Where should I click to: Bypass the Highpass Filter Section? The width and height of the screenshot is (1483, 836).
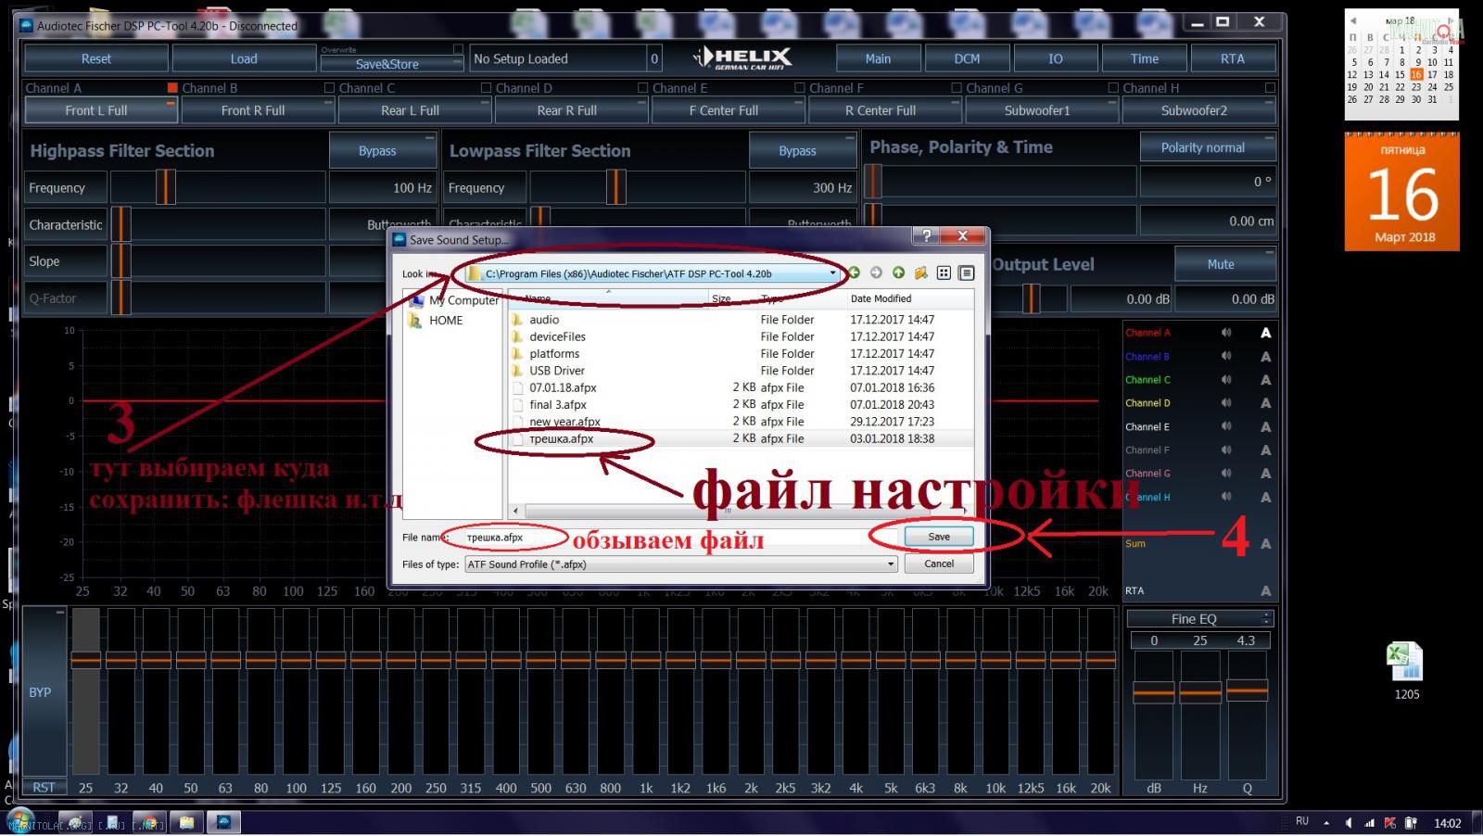tap(382, 150)
